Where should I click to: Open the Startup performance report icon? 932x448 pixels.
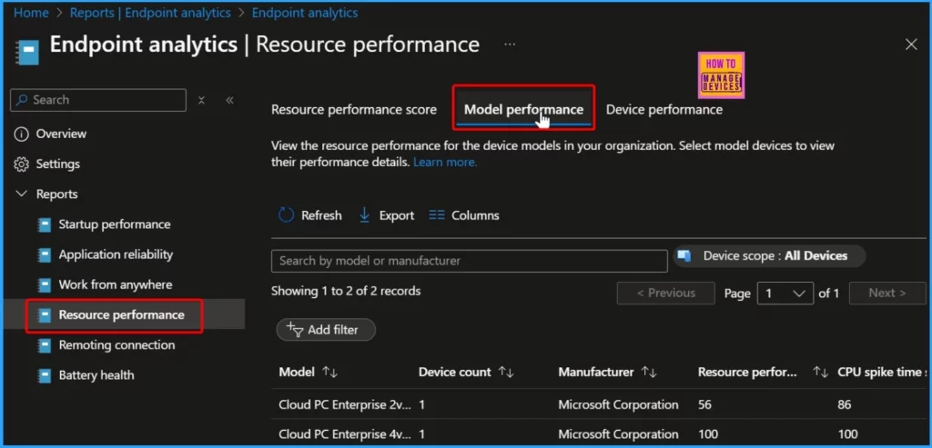click(45, 224)
